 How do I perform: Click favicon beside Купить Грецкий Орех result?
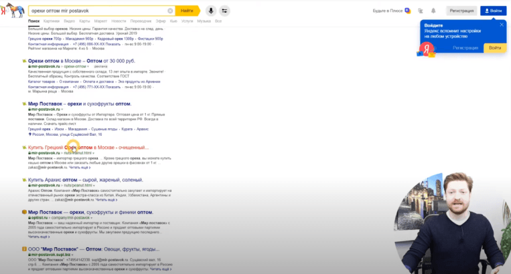pyautogui.click(x=24, y=147)
